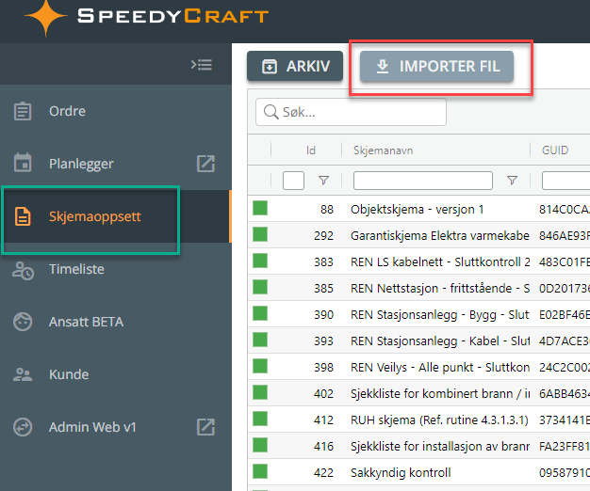This screenshot has height=491, width=590.
Task: Open Planlegger in new window icon
Action: [x=205, y=164]
